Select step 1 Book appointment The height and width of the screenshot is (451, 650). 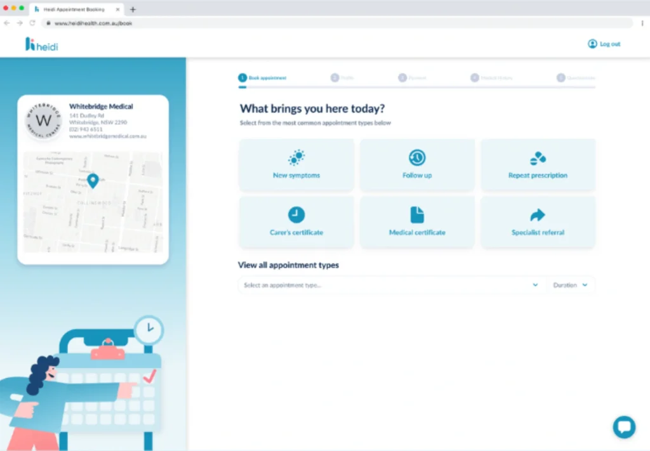262,77
